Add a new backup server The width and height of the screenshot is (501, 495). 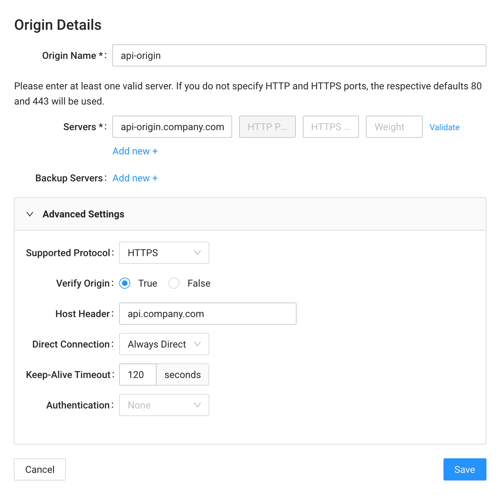[135, 178]
